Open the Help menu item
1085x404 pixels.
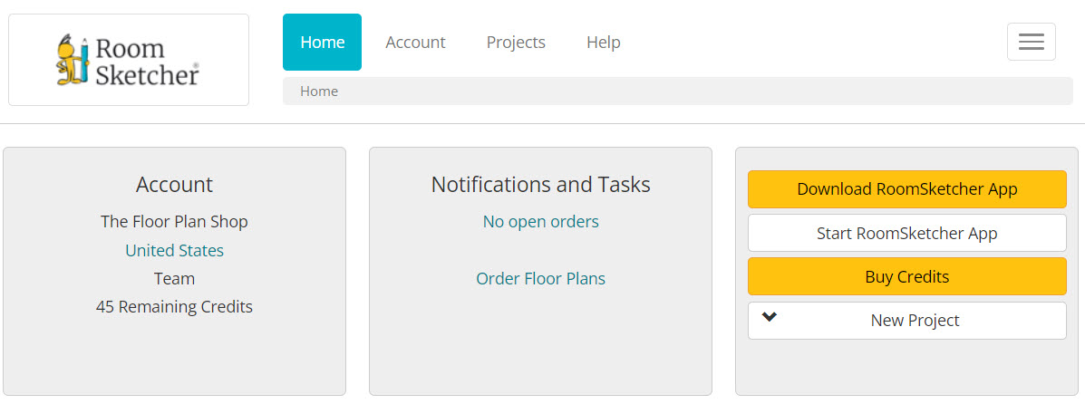click(x=604, y=43)
